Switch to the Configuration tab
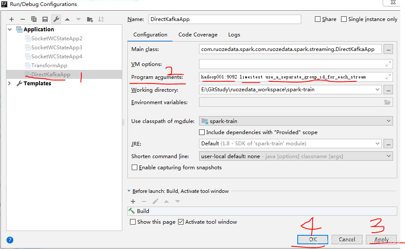Viewport: 405px width, 249px height. pos(150,35)
